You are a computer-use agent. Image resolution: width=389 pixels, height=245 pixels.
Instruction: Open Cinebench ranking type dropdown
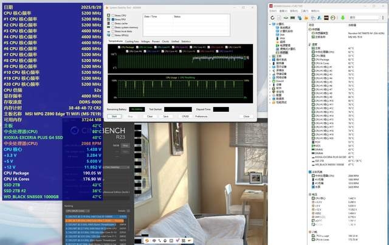pyautogui.click(x=77, y=211)
